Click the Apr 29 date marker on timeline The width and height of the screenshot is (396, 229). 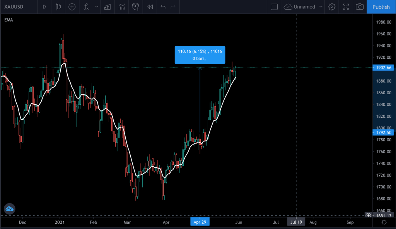pos(199,222)
